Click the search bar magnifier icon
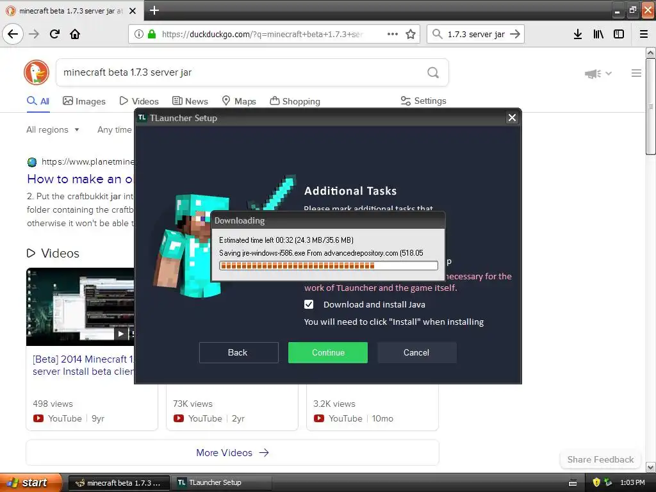Image resolution: width=656 pixels, height=492 pixels. (x=437, y=34)
